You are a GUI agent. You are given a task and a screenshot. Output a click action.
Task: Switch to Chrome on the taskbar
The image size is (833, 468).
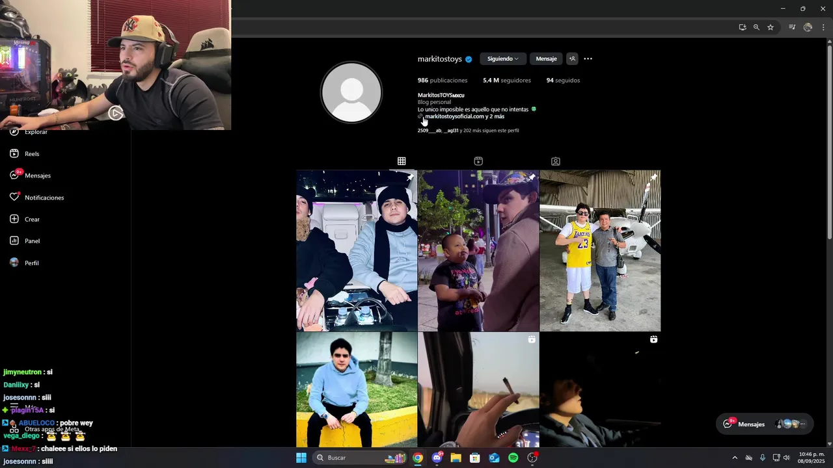coord(418,458)
